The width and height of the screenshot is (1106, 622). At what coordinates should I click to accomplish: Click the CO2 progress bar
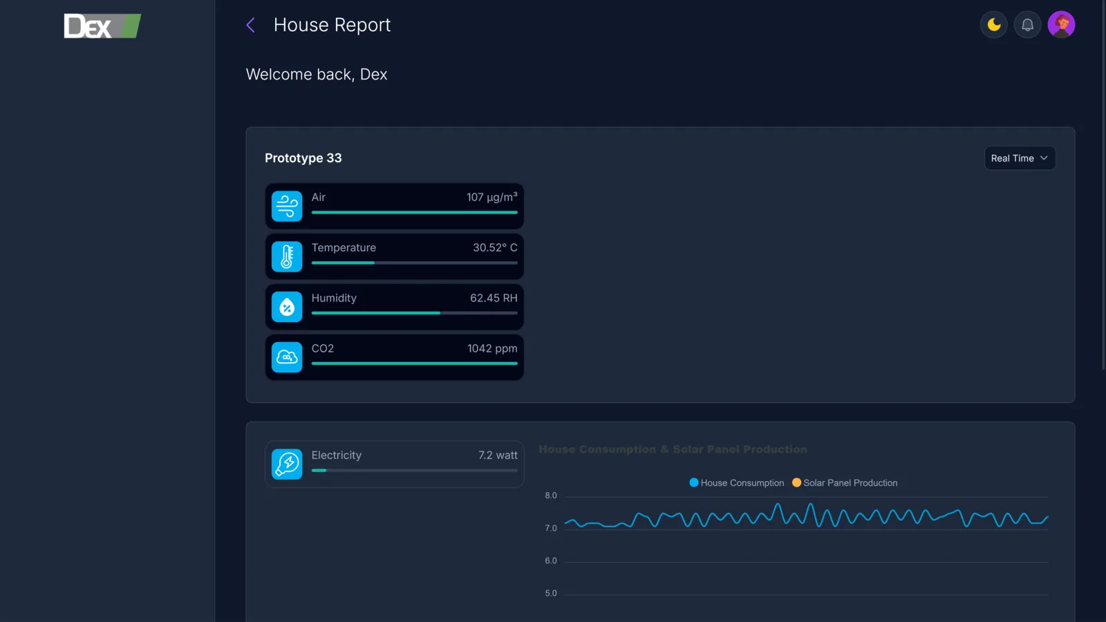(x=414, y=364)
